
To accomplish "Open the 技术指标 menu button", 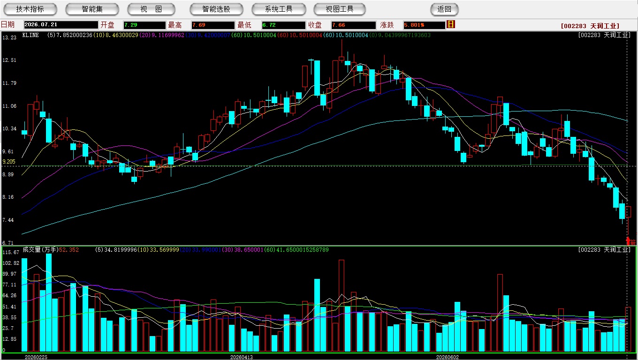I will point(30,9).
